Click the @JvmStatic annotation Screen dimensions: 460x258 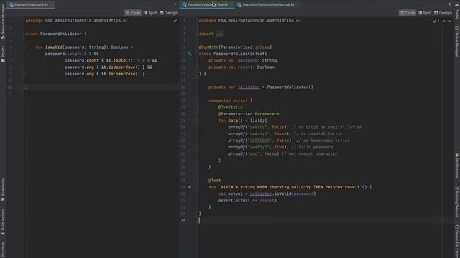pyautogui.click(x=230, y=107)
